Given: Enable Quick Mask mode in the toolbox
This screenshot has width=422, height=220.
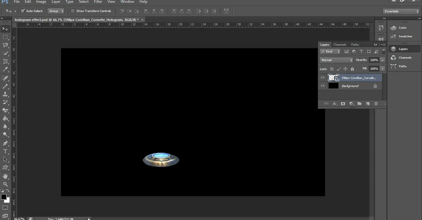Looking at the screenshot, I should [x=5, y=208].
